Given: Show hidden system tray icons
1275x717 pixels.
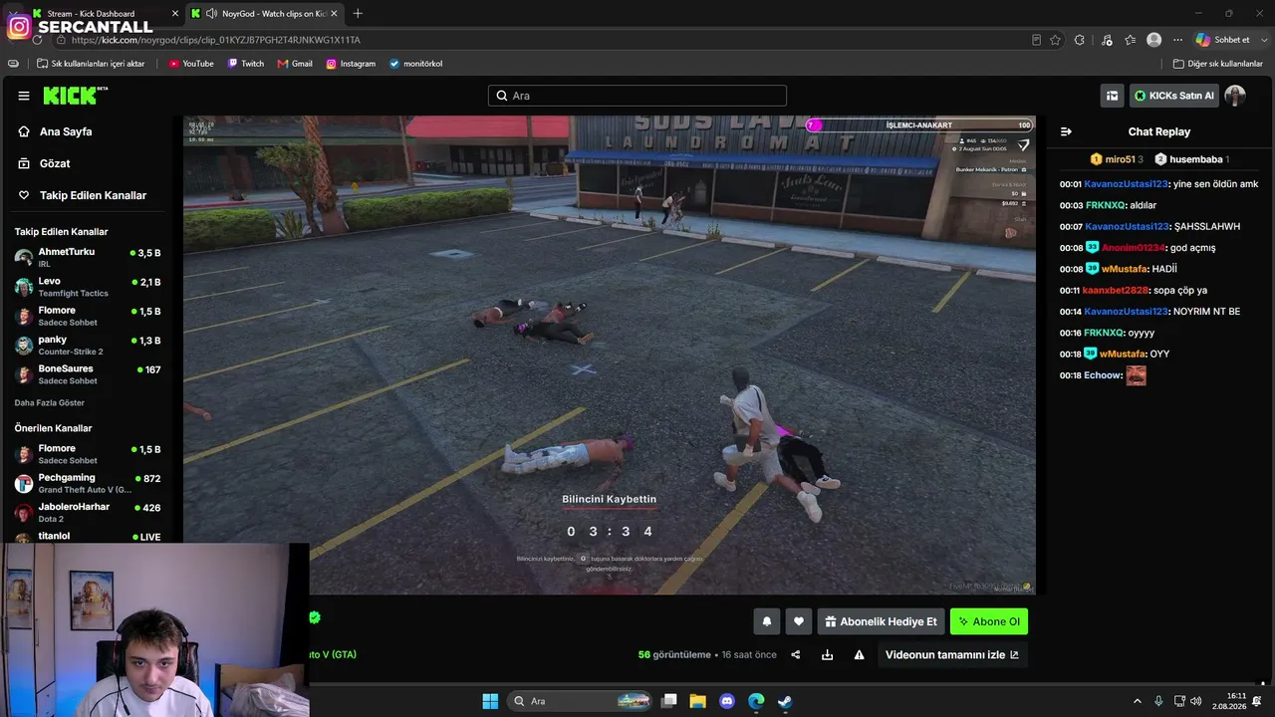Looking at the screenshot, I should [1138, 701].
